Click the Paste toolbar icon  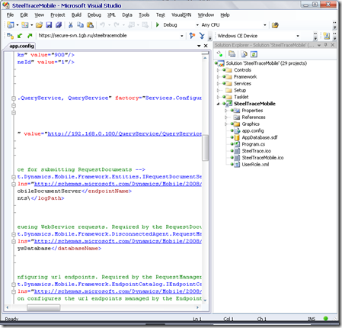pos(90,25)
